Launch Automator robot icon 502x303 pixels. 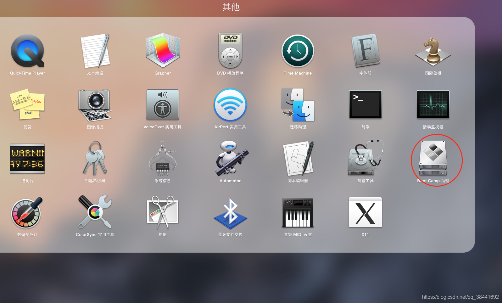(x=231, y=158)
